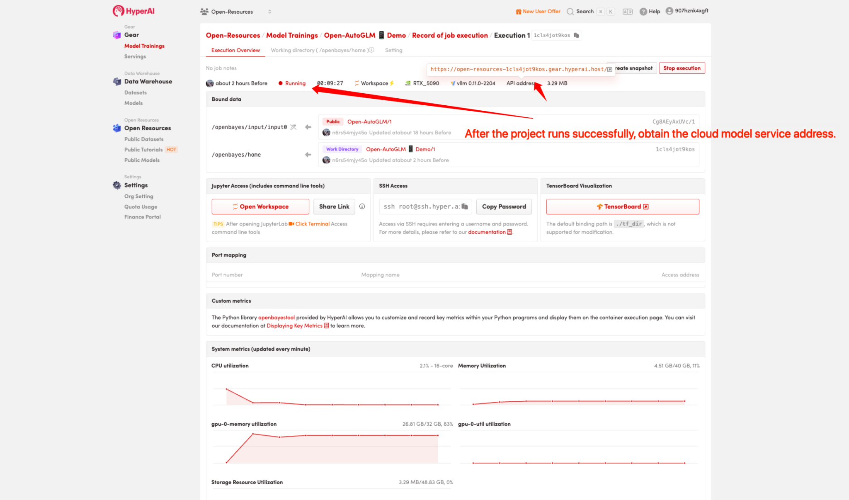Click the HyperAI logo
Screen dimensions: 849x500
133,11
